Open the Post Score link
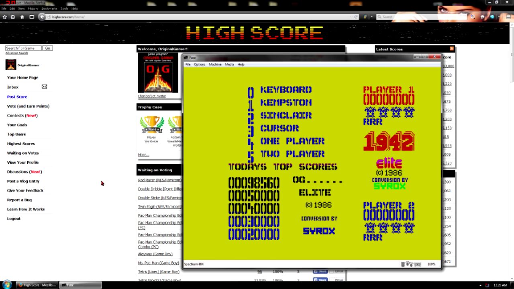Screen dimensions: 514x289 click(x=17, y=97)
